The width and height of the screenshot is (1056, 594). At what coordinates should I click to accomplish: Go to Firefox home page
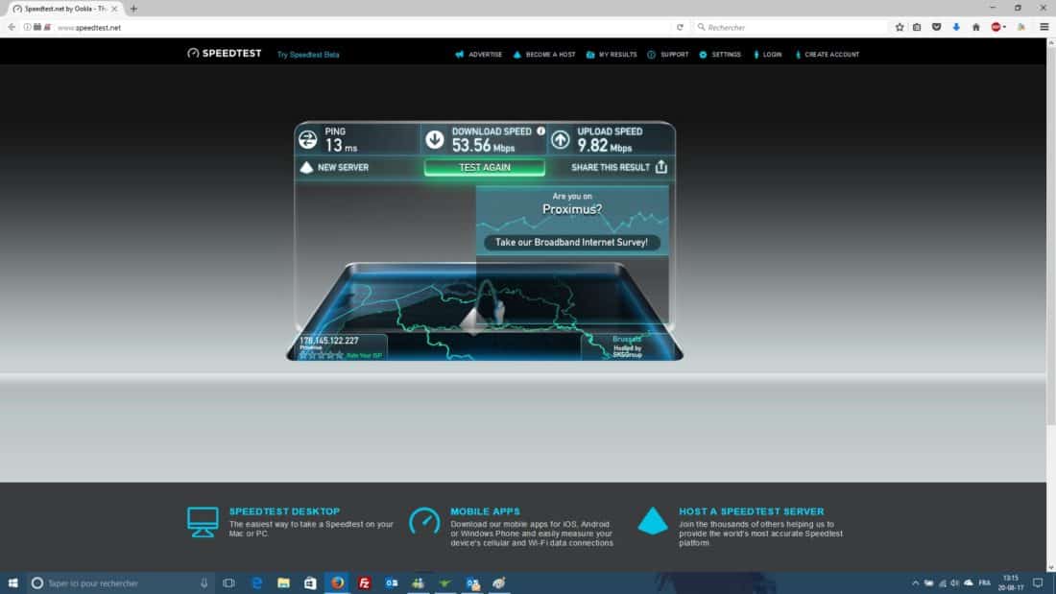click(x=976, y=28)
